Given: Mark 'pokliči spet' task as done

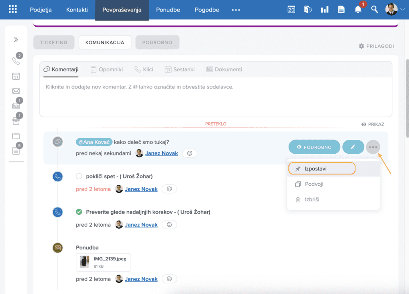Looking at the screenshot, I should 79,176.
